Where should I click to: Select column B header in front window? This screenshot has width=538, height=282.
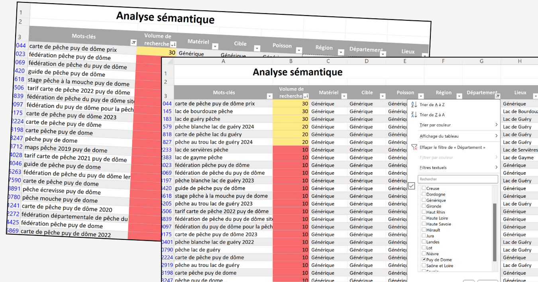point(291,61)
